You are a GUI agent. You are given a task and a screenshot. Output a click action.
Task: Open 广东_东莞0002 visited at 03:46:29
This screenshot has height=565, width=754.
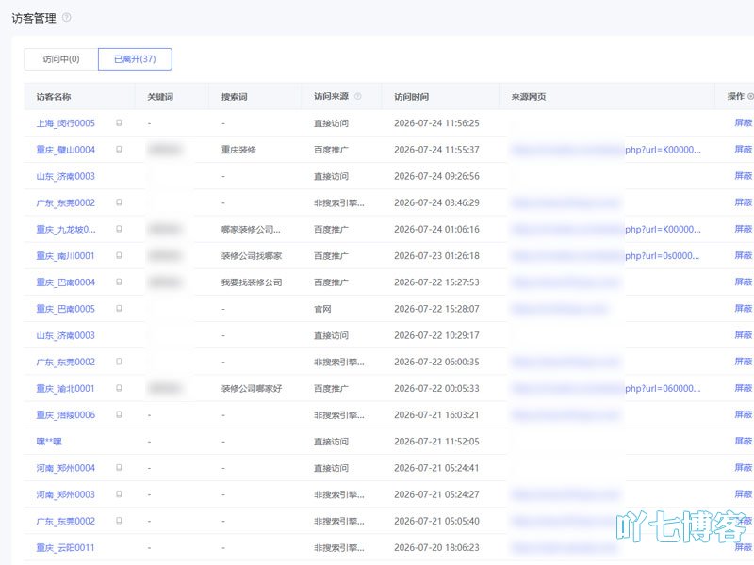point(66,202)
